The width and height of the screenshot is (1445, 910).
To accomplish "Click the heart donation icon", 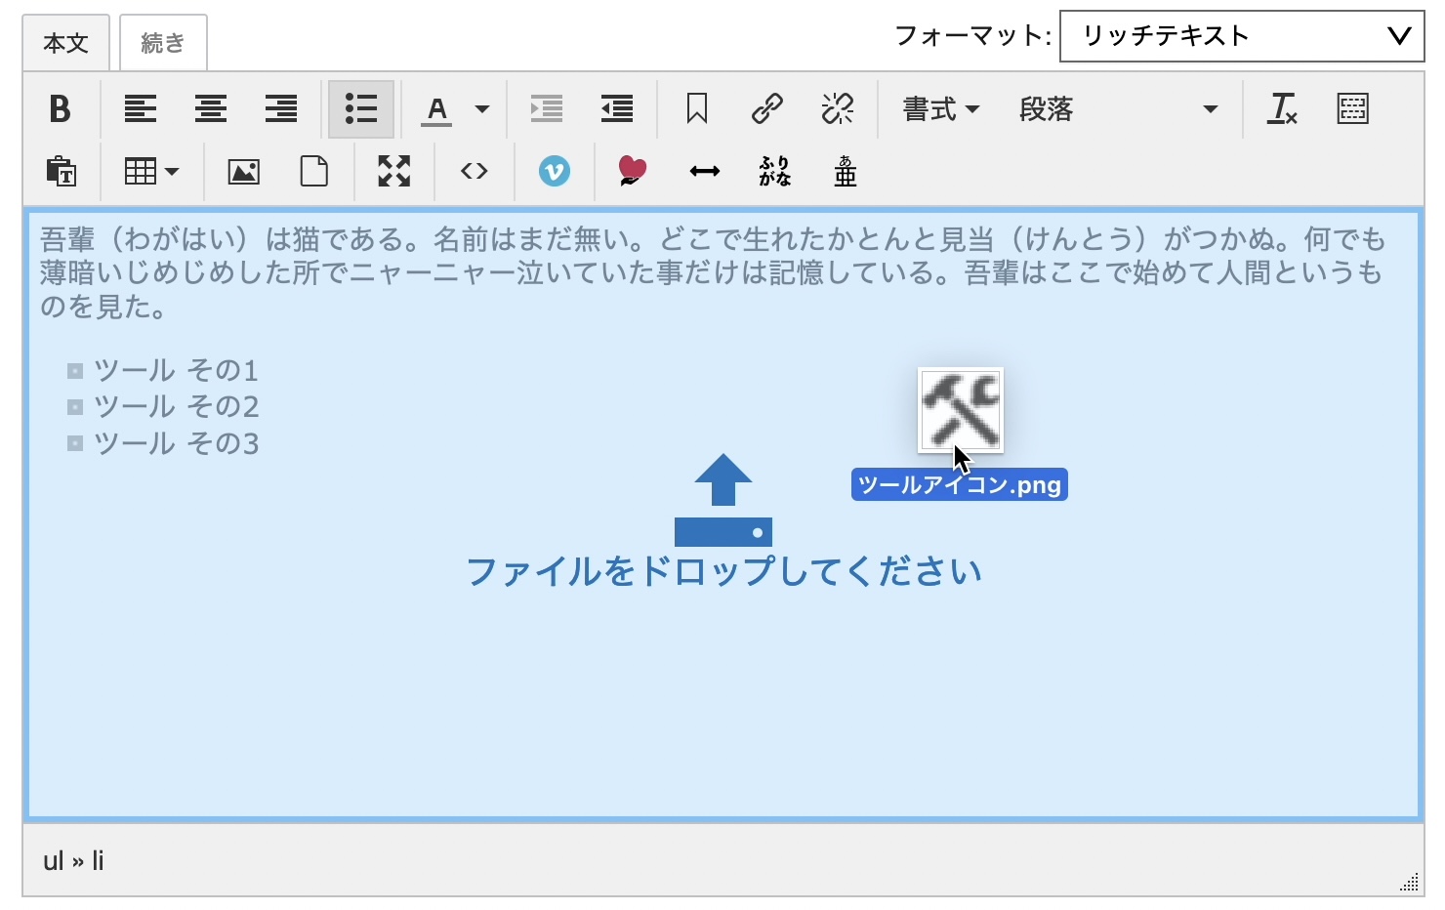I will (x=632, y=171).
